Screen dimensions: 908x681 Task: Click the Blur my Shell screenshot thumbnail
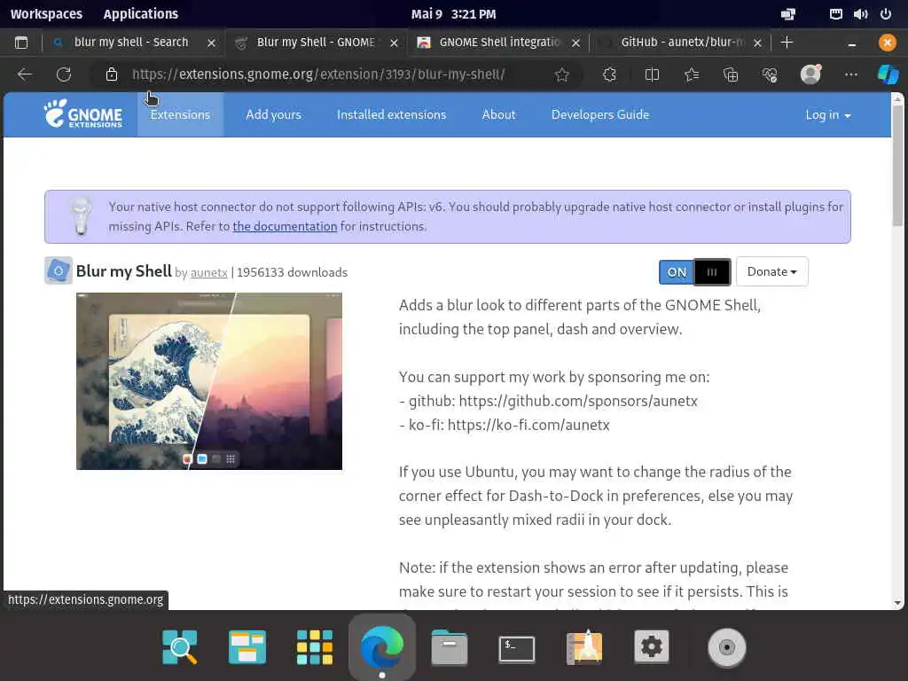tap(209, 381)
